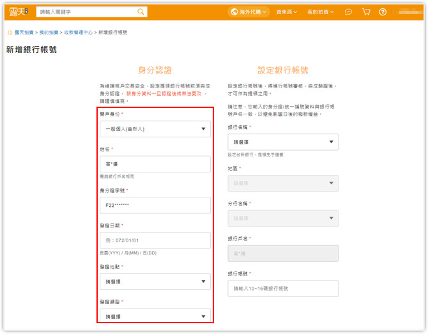
Task: Click the breadcrumb home icon
Action: pyautogui.click(x=8, y=32)
